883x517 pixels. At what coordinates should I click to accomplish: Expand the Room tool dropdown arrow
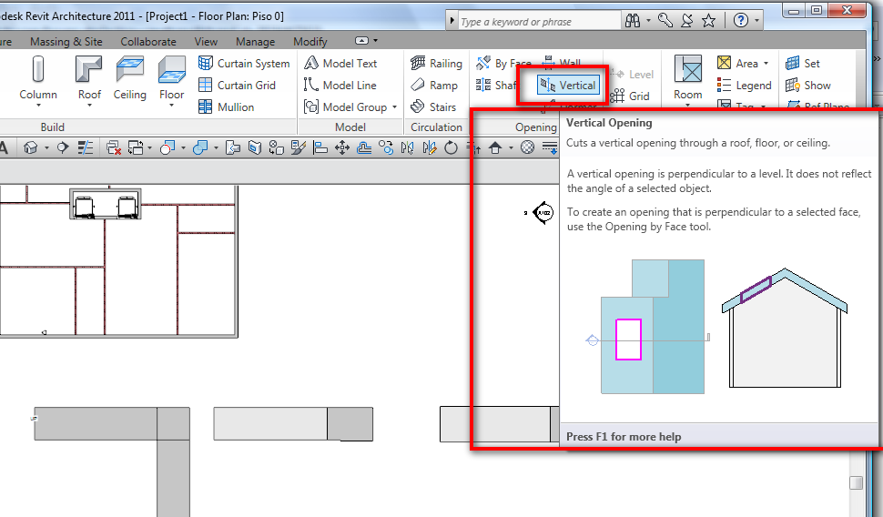[x=687, y=106]
